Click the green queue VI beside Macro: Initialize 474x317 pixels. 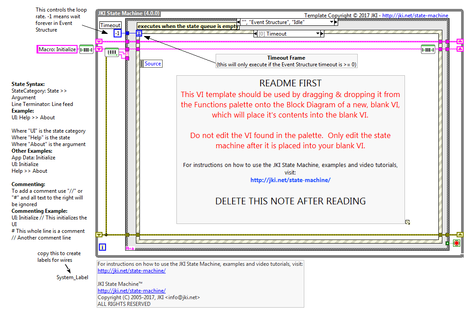click(86, 49)
